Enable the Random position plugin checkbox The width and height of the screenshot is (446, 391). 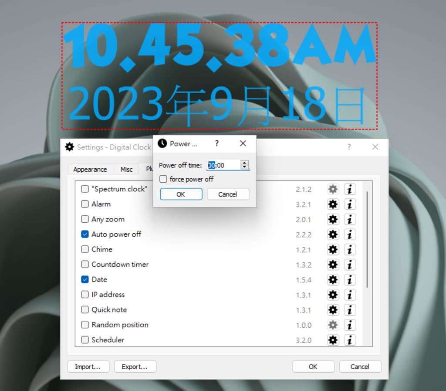85,325
